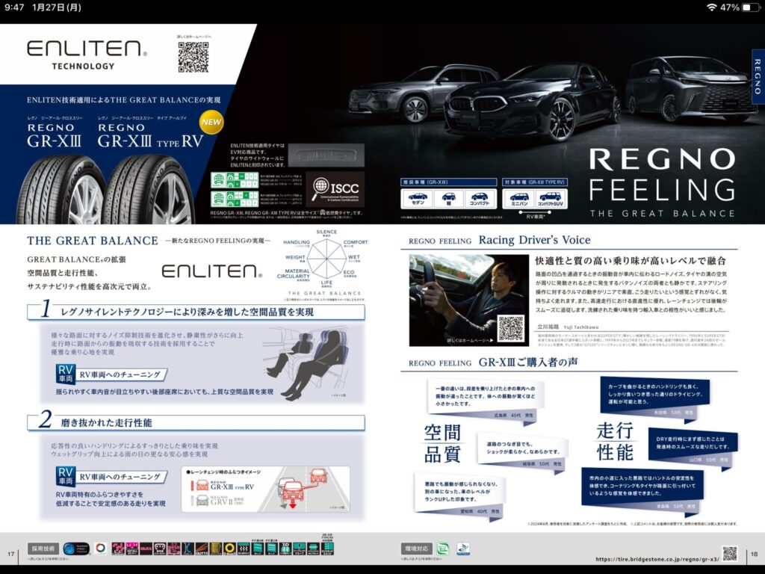Image resolution: width=765 pixels, height=574 pixels.
Task: Tap the upper green fuel-efficiency grading label
Action: click(234, 180)
